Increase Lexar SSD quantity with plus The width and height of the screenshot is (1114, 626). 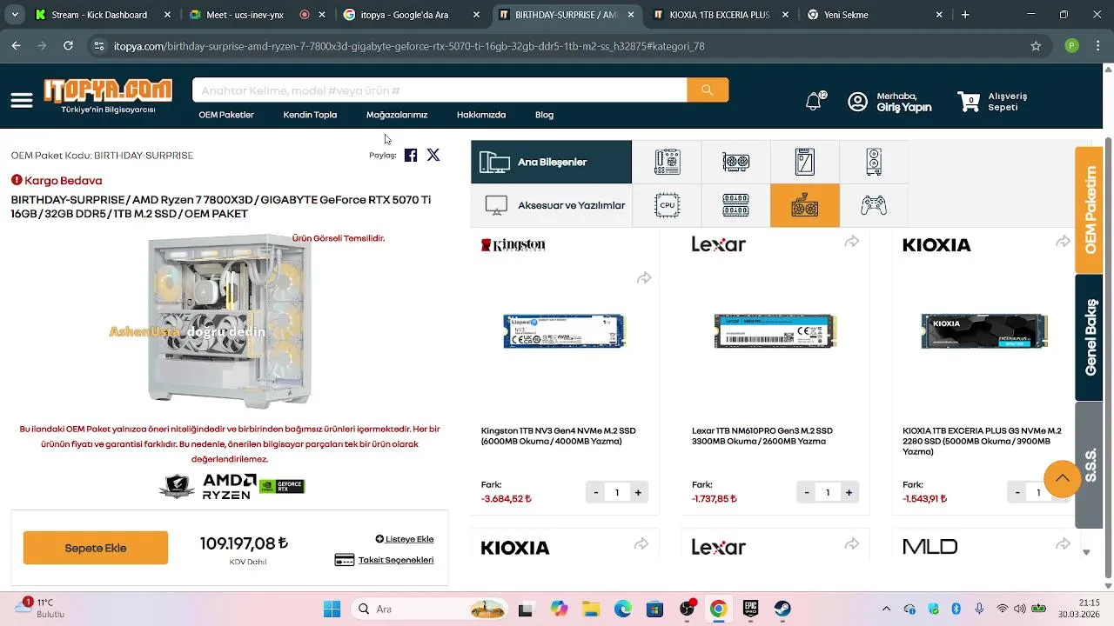pyautogui.click(x=849, y=493)
